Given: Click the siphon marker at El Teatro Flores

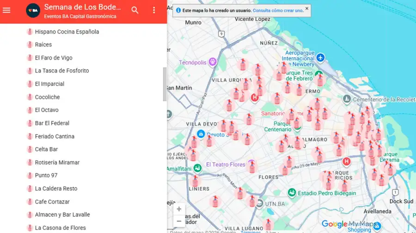Looking at the screenshot, I should pyautogui.click(x=252, y=167).
